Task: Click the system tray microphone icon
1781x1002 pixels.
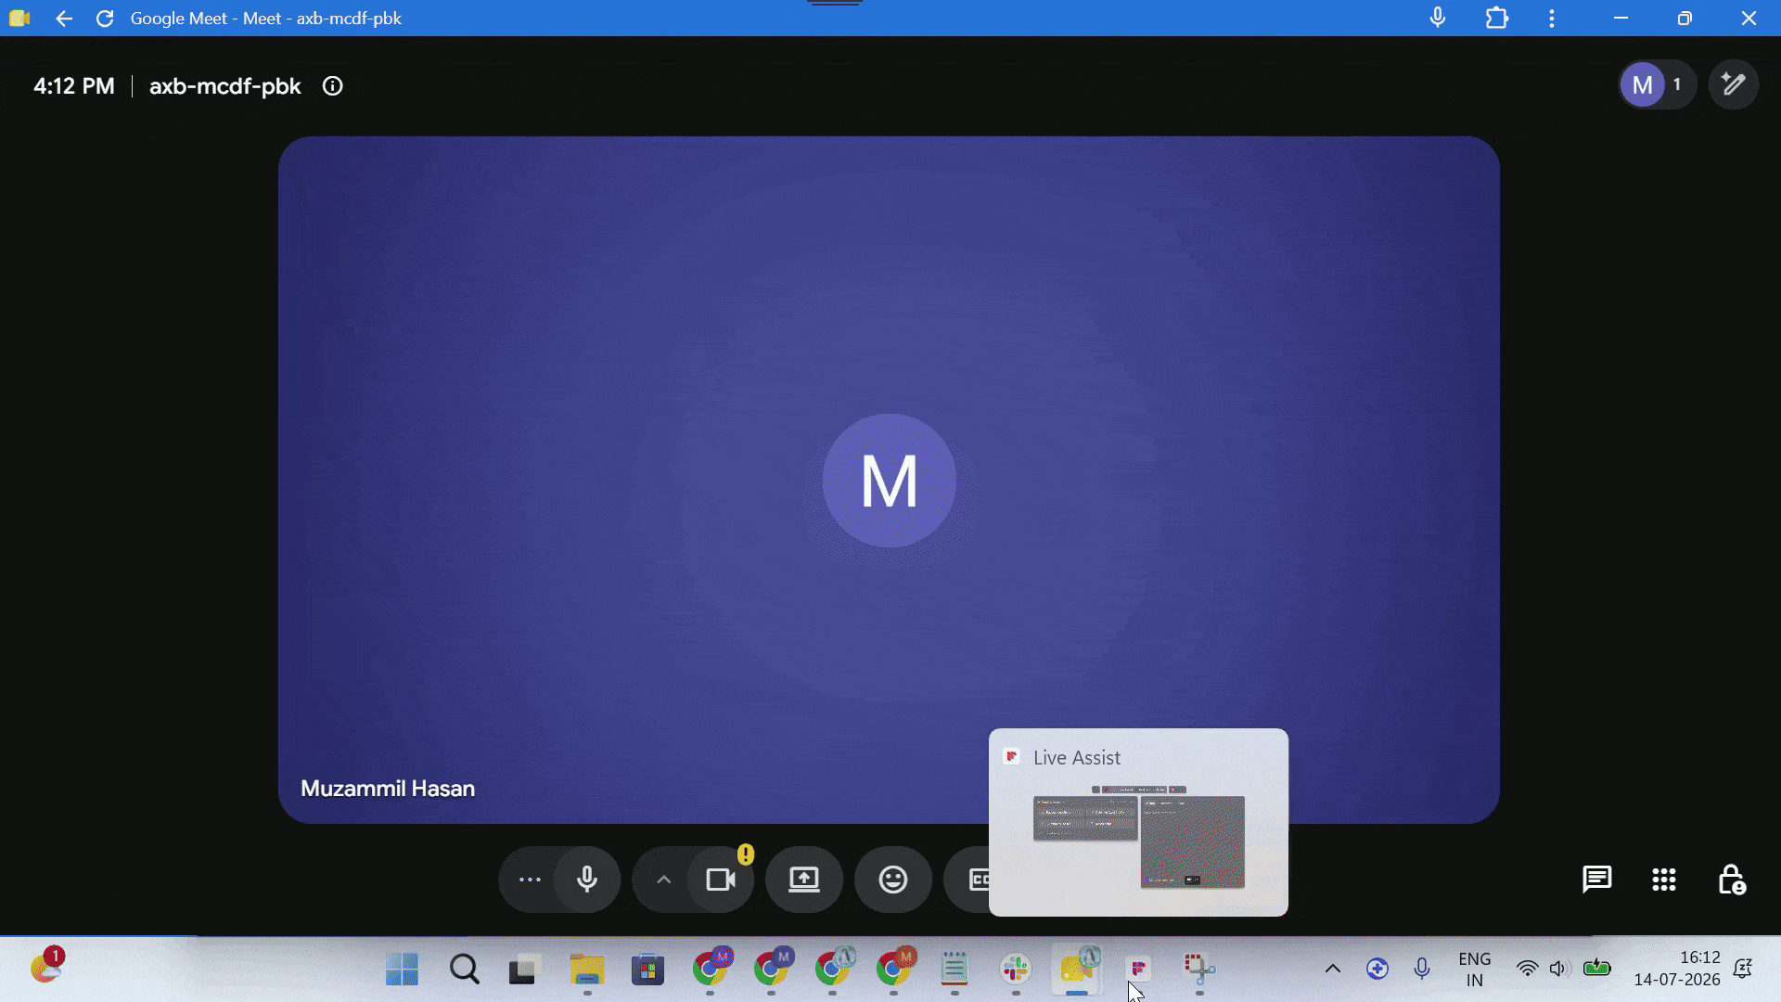Action: pos(1422,969)
